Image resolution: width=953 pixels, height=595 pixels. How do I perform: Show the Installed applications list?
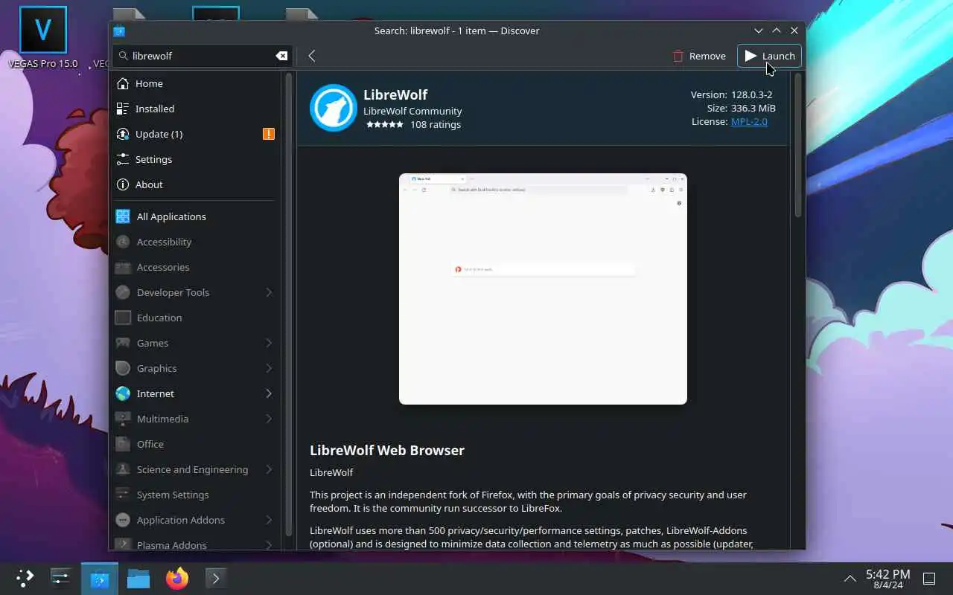tap(195, 109)
